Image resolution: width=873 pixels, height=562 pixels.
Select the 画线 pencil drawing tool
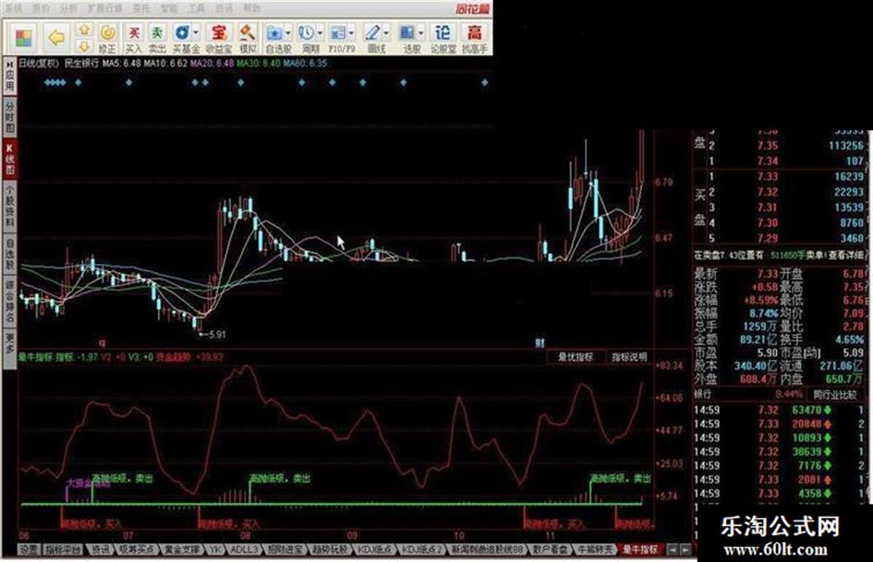(372, 33)
